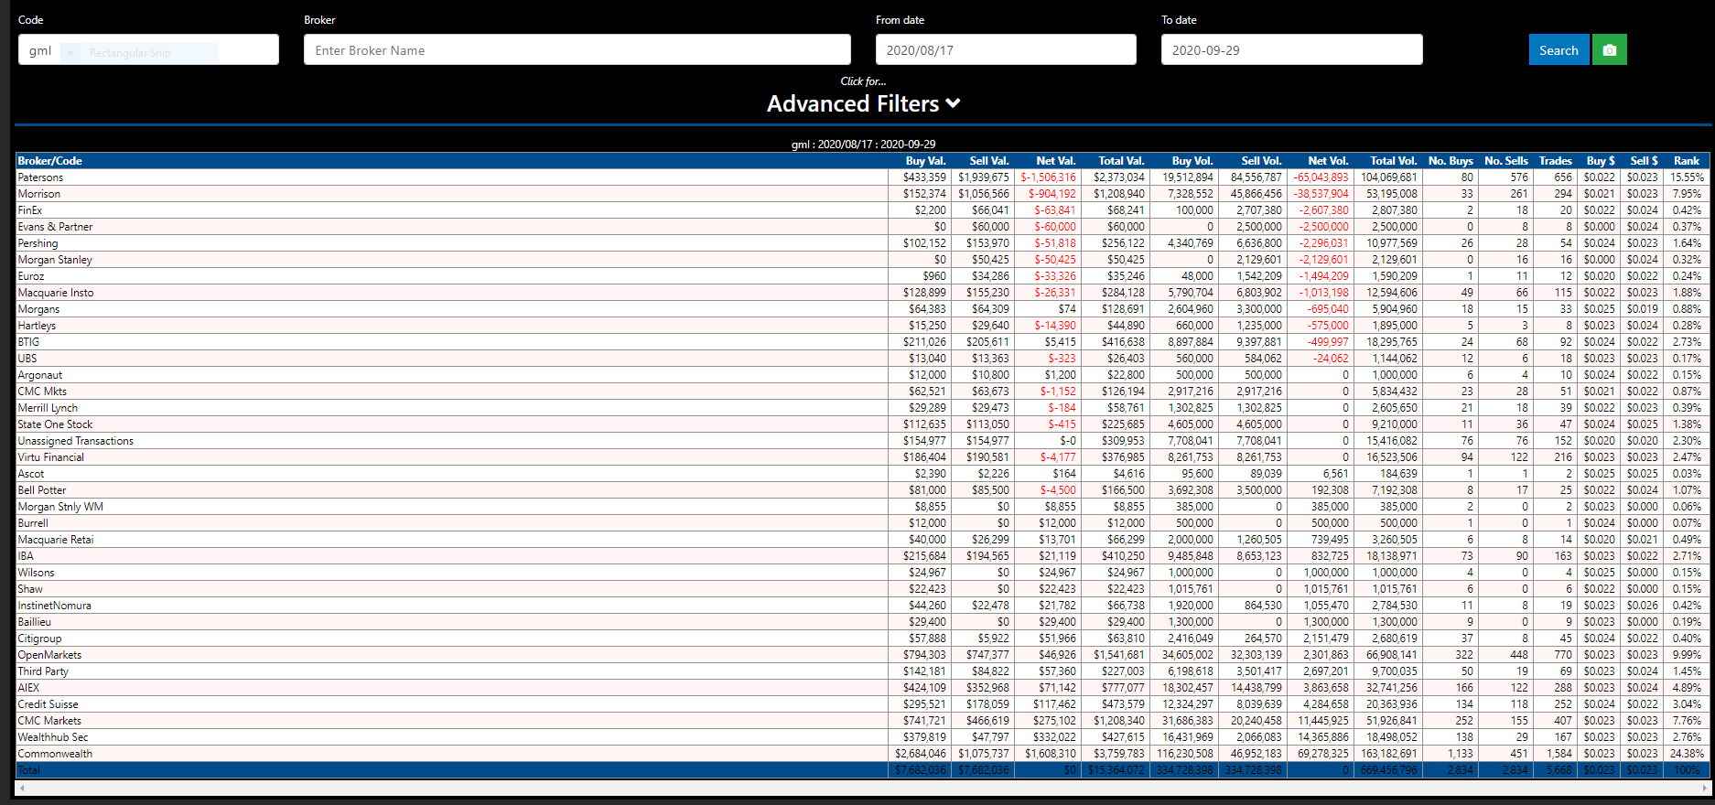The height and width of the screenshot is (805, 1715).
Task: Sort by Broker/Code column header
Action: [x=50, y=161]
